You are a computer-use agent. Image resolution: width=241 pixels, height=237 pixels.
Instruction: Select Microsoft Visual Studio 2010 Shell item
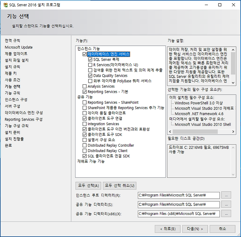(x=203, y=125)
